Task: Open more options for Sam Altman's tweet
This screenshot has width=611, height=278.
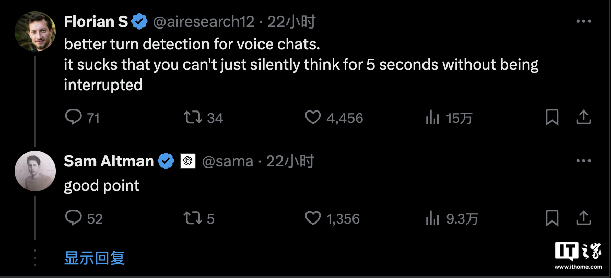Action: pyautogui.click(x=583, y=161)
